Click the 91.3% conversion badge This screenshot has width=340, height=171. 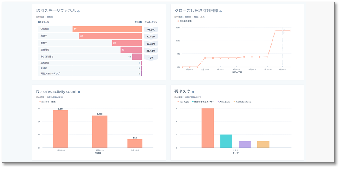coord(151,30)
